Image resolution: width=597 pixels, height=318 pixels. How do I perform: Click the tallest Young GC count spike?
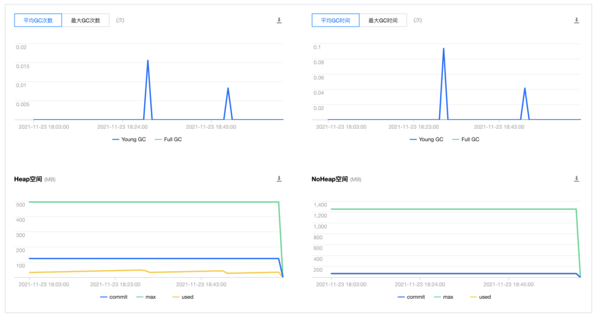coord(148,60)
